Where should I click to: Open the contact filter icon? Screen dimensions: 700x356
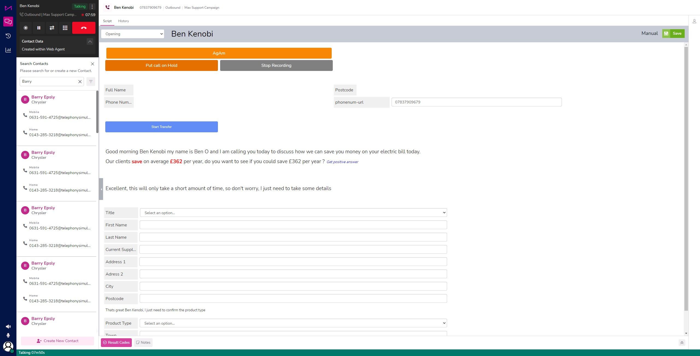pyautogui.click(x=91, y=82)
